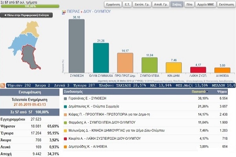Select the gray ΣΥΝΘΕΣΗ legend square
Screen dimensions: 236x157
pyautogui.click(x=65, y=98)
